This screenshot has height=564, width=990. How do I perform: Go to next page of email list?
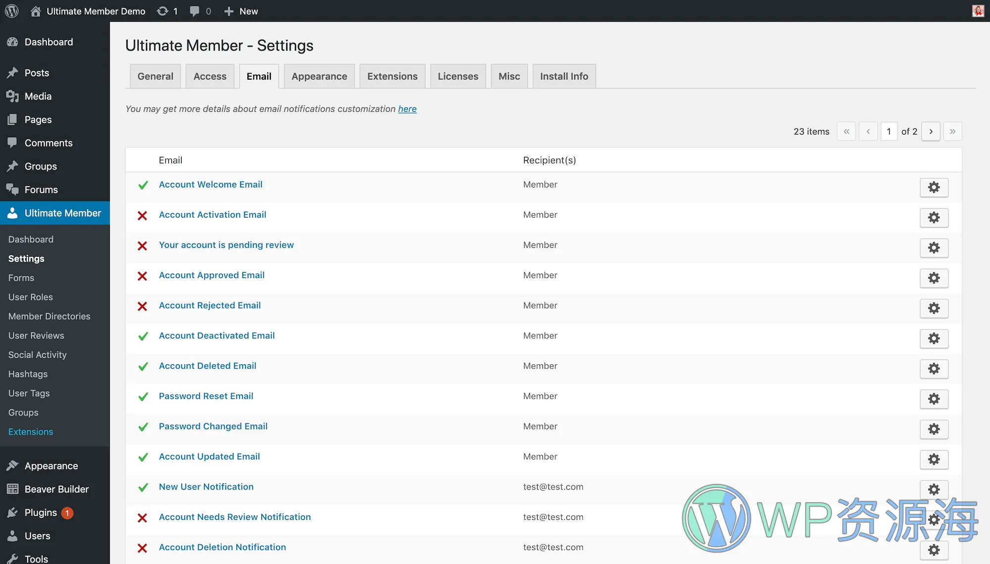coord(931,132)
